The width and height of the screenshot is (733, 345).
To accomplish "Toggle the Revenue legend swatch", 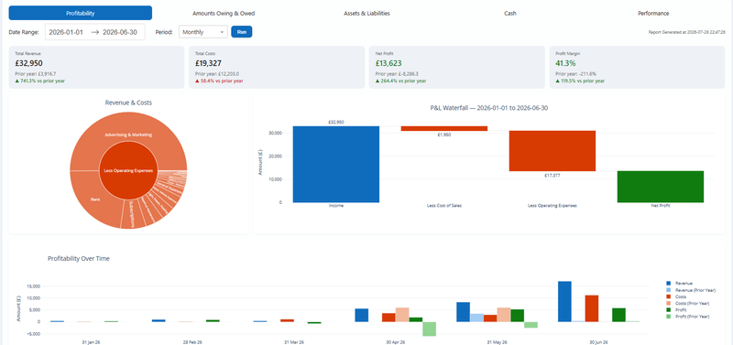I will [668, 283].
